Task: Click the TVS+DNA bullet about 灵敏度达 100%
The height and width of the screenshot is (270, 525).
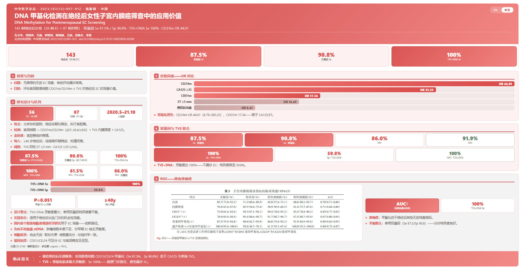Action: [x=202, y=165]
